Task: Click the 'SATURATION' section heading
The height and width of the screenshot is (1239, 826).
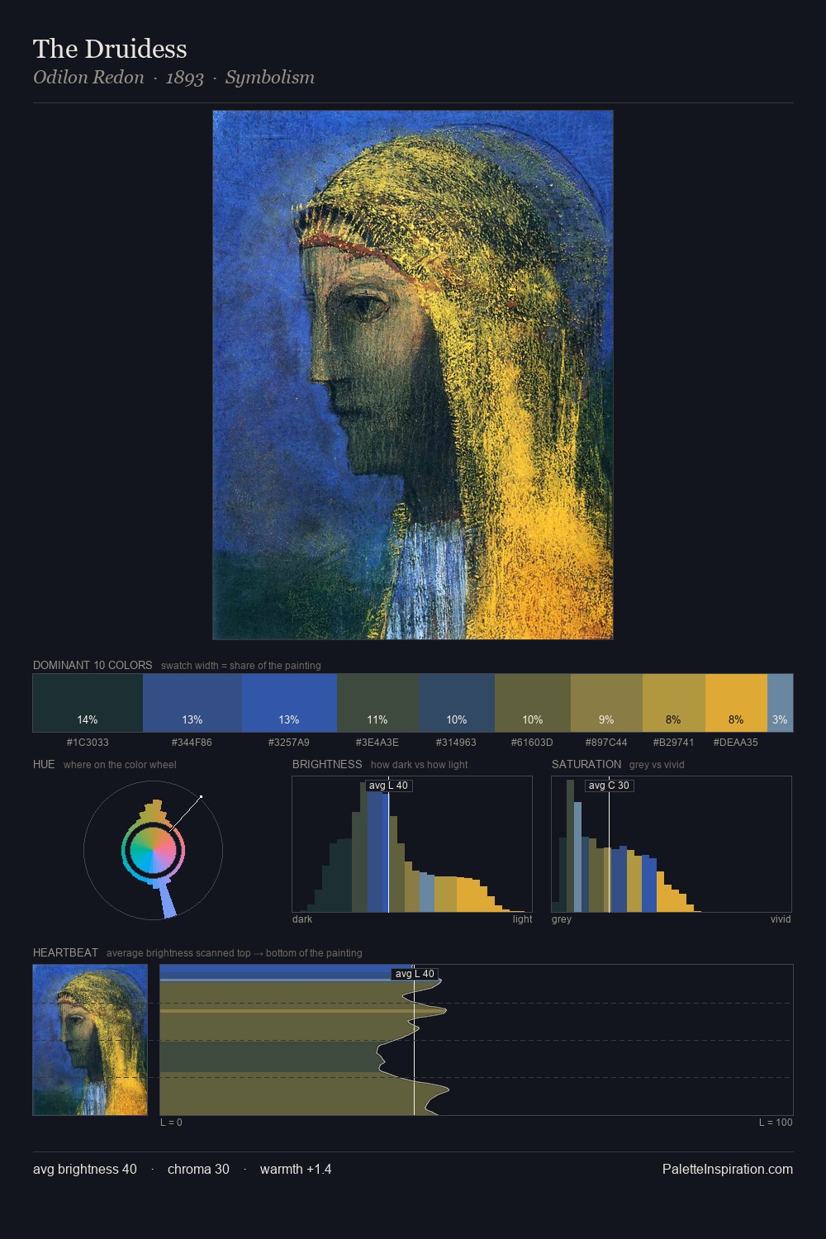Action: tap(586, 764)
